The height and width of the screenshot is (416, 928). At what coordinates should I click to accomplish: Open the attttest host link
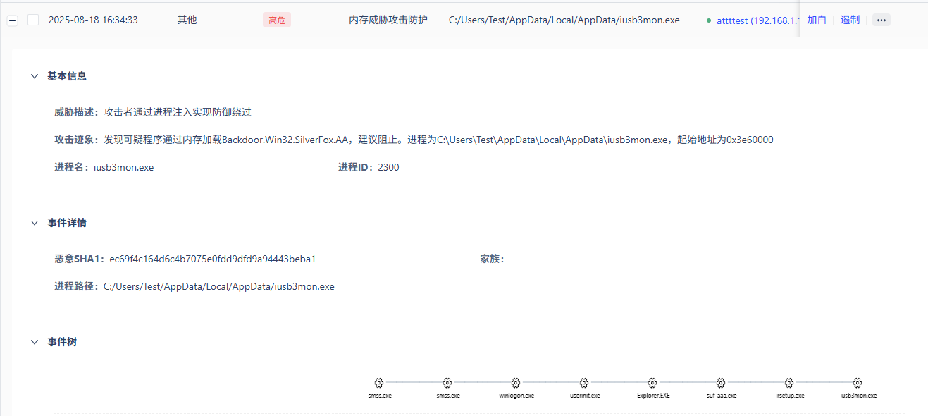click(x=757, y=20)
